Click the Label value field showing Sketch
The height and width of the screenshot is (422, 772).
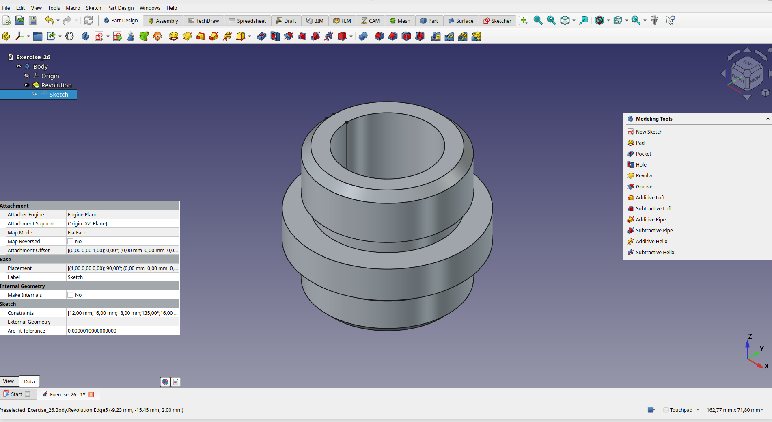(x=122, y=277)
